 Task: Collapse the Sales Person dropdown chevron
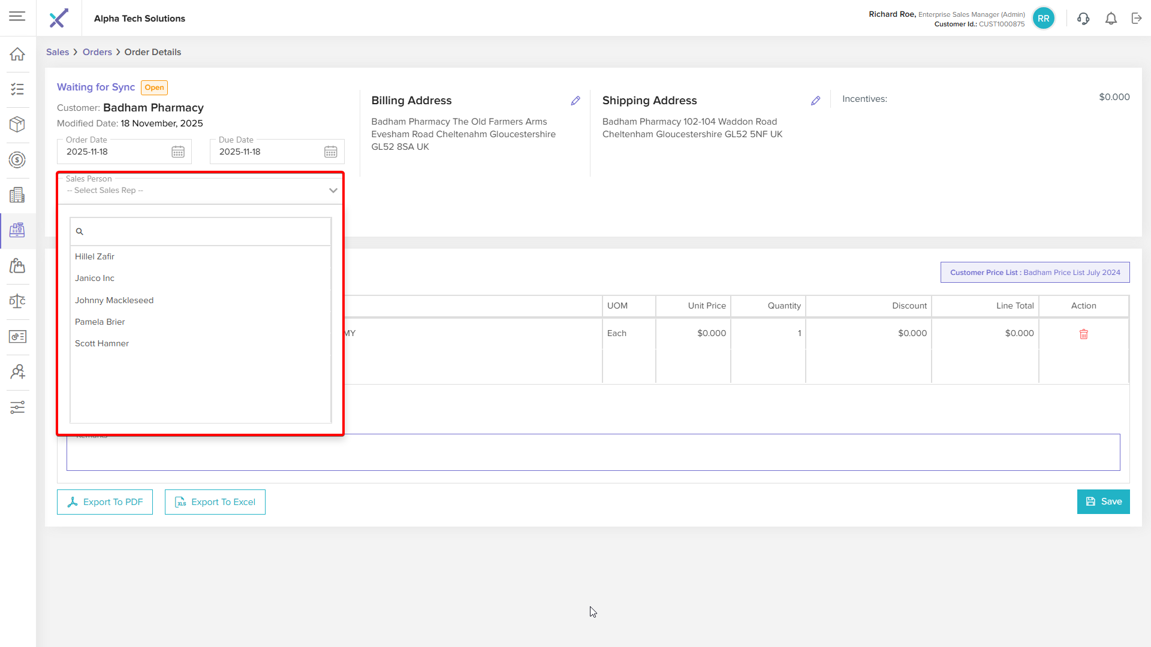pos(333,191)
